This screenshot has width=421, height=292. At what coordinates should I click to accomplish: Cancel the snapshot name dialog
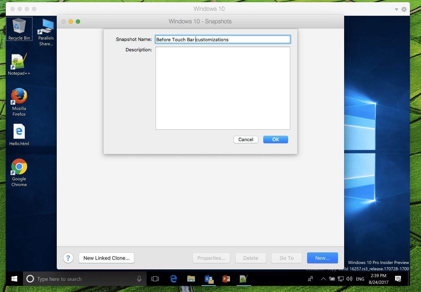click(x=246, y=140)
